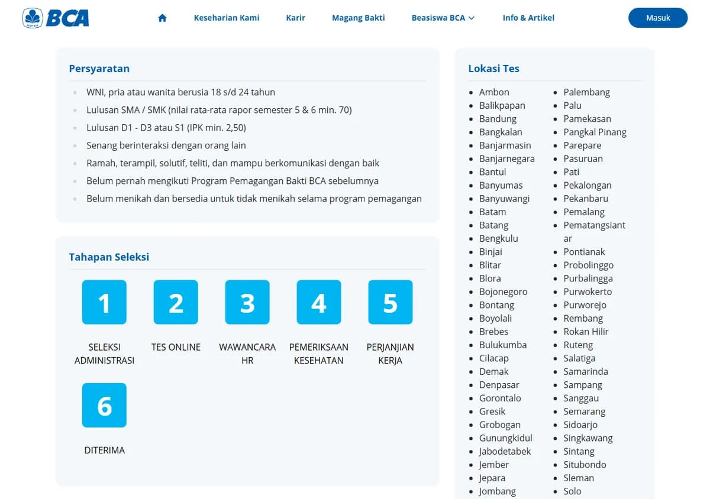The width and height of the screenshot is (710, 499).
Task: Click Pekanbaru in Lokasi Tes
Action: coord(586,199)
